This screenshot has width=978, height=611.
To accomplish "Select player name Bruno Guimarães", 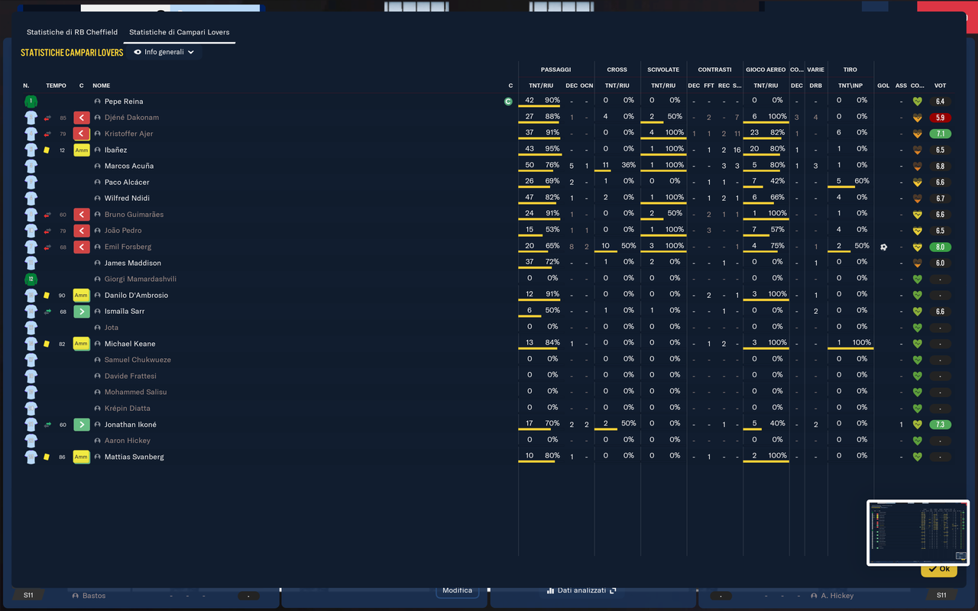I will pos(134,215).
